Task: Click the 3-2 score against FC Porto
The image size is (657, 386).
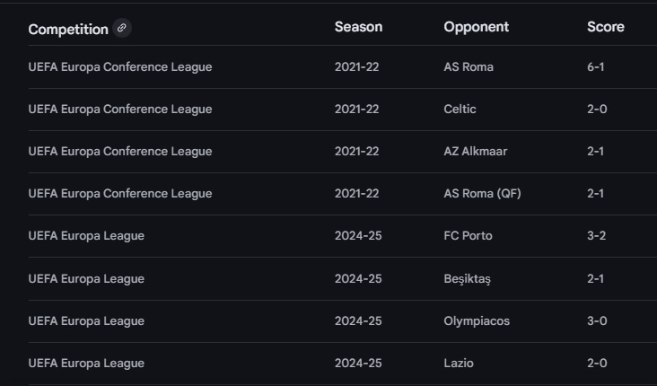Action: [596, 236]
